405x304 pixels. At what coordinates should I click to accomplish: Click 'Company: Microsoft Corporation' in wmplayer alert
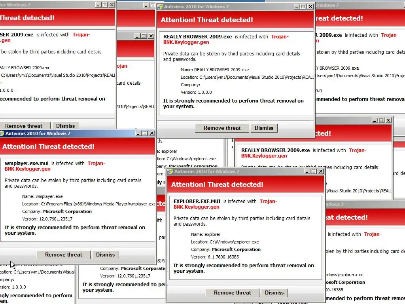click(x=57, y=211)
